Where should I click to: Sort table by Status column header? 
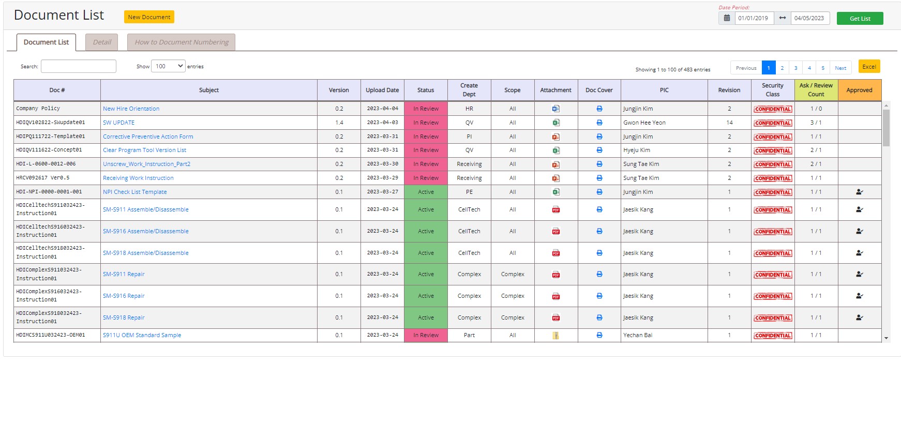point(426,90)
